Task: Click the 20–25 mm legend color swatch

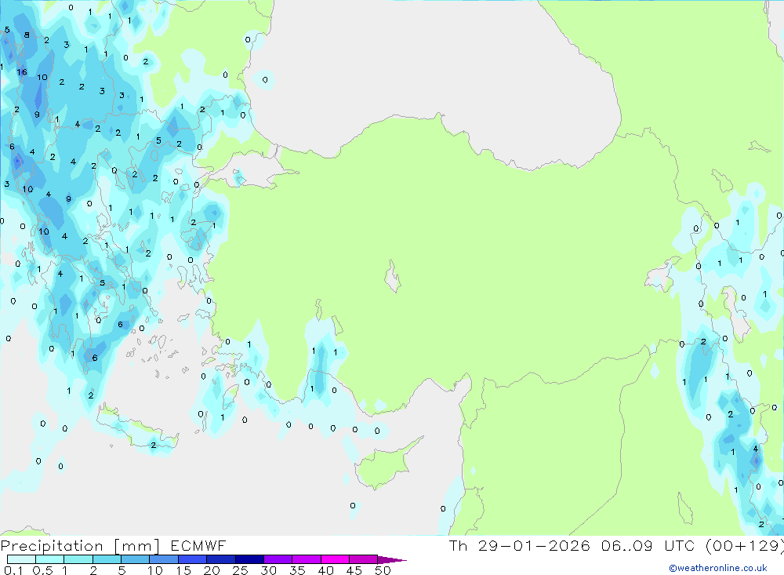Action: 221,559
